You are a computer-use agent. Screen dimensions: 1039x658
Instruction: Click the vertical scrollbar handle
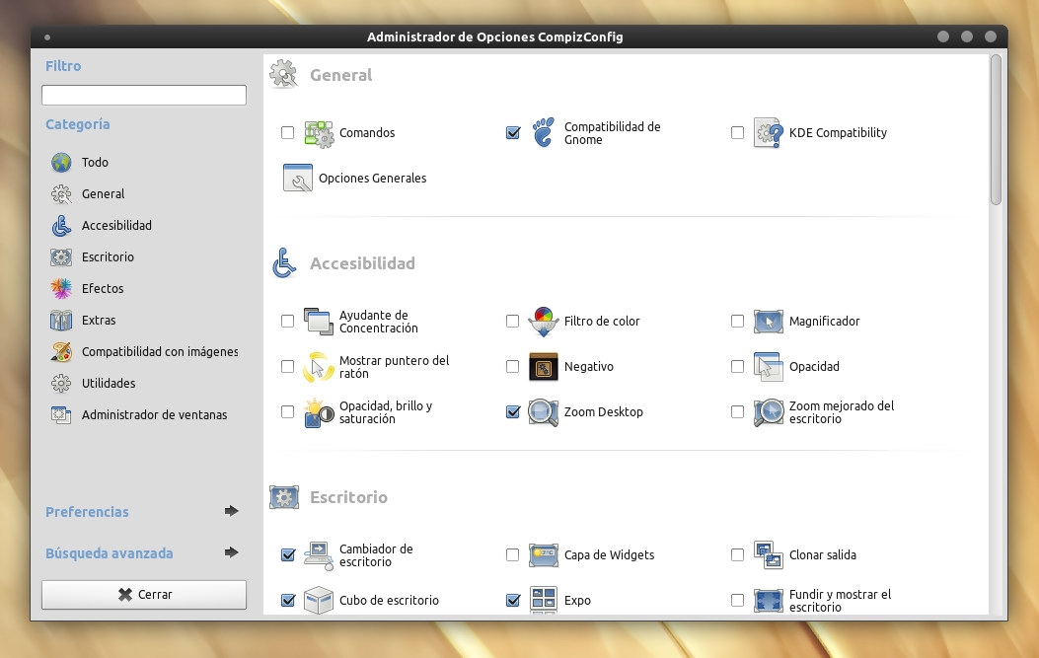point(996,130)
